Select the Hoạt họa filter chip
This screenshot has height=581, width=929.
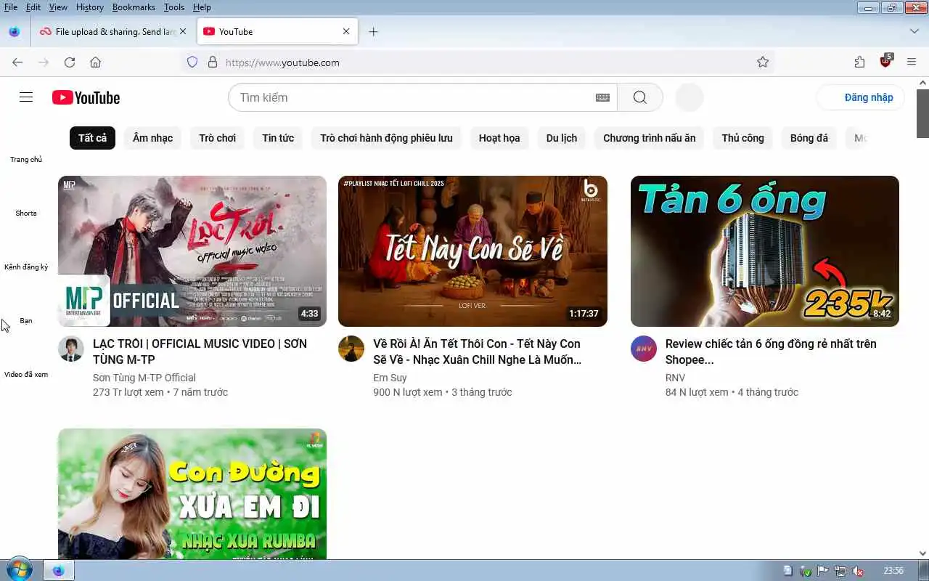point(499,138)
